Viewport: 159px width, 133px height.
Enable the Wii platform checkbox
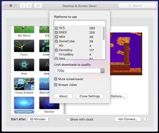(x=56, y=46)
